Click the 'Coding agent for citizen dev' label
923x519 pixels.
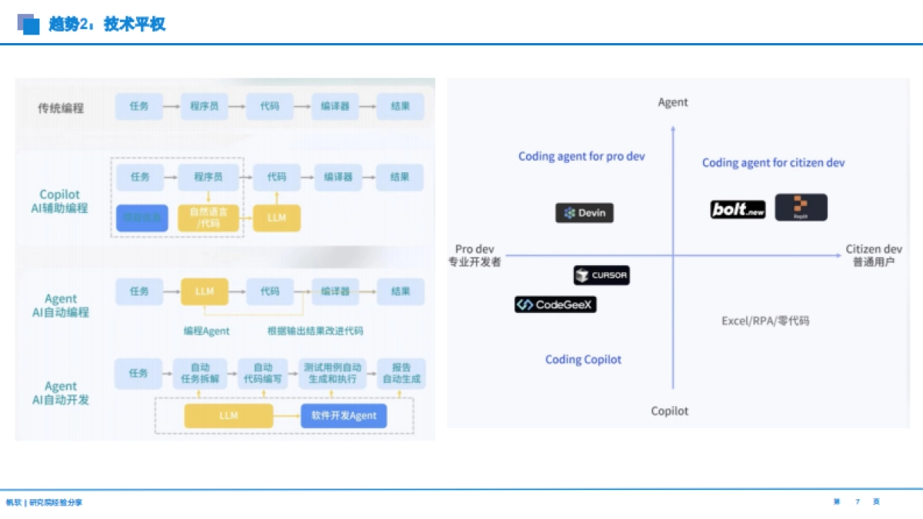773,163
